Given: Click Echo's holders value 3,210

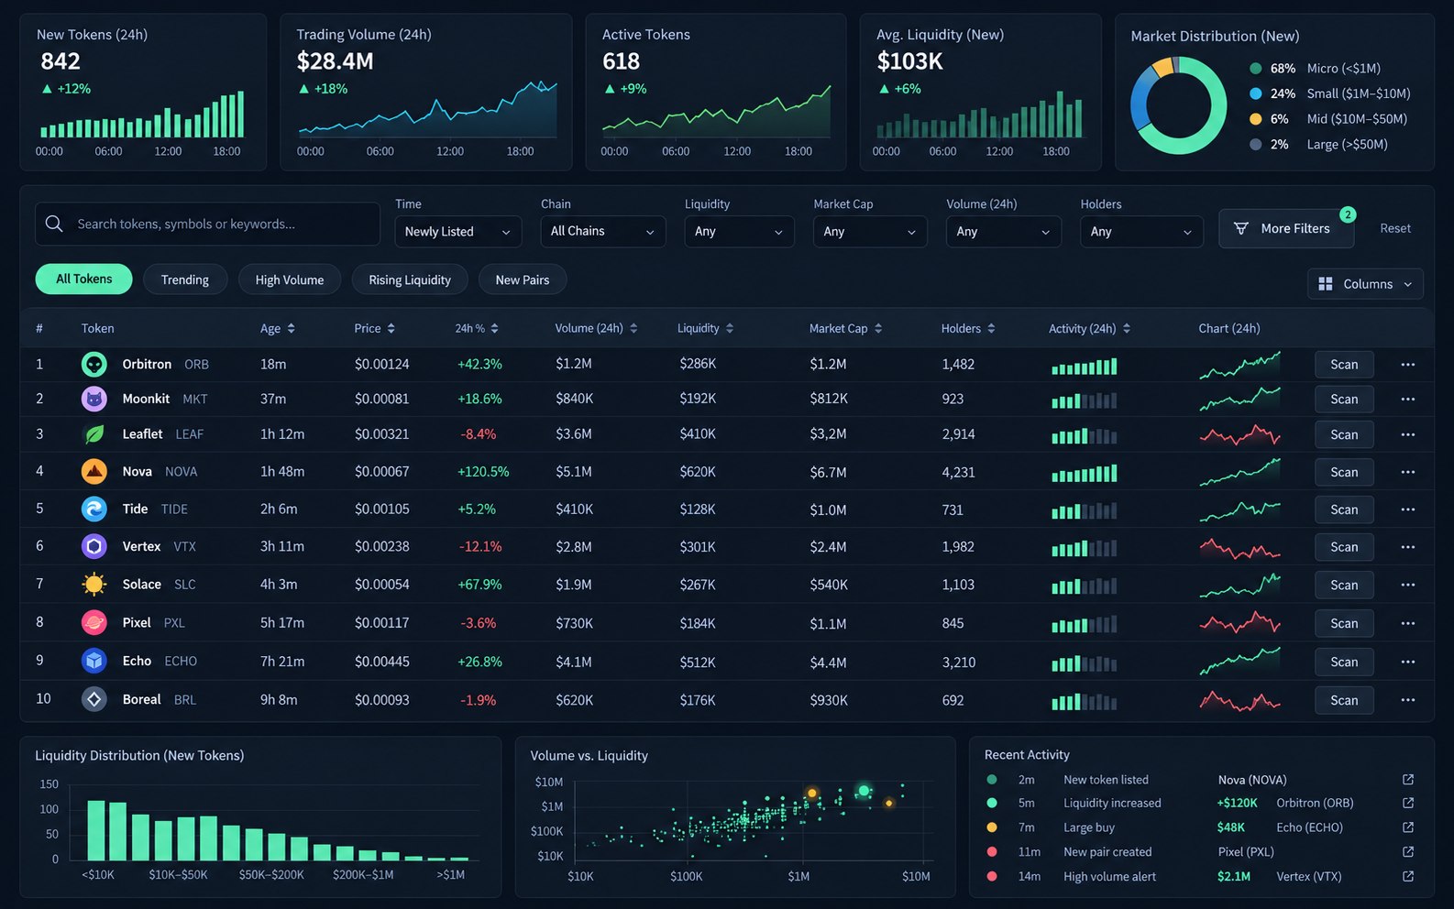Looking at the screenshot, I should pos(959,662).
